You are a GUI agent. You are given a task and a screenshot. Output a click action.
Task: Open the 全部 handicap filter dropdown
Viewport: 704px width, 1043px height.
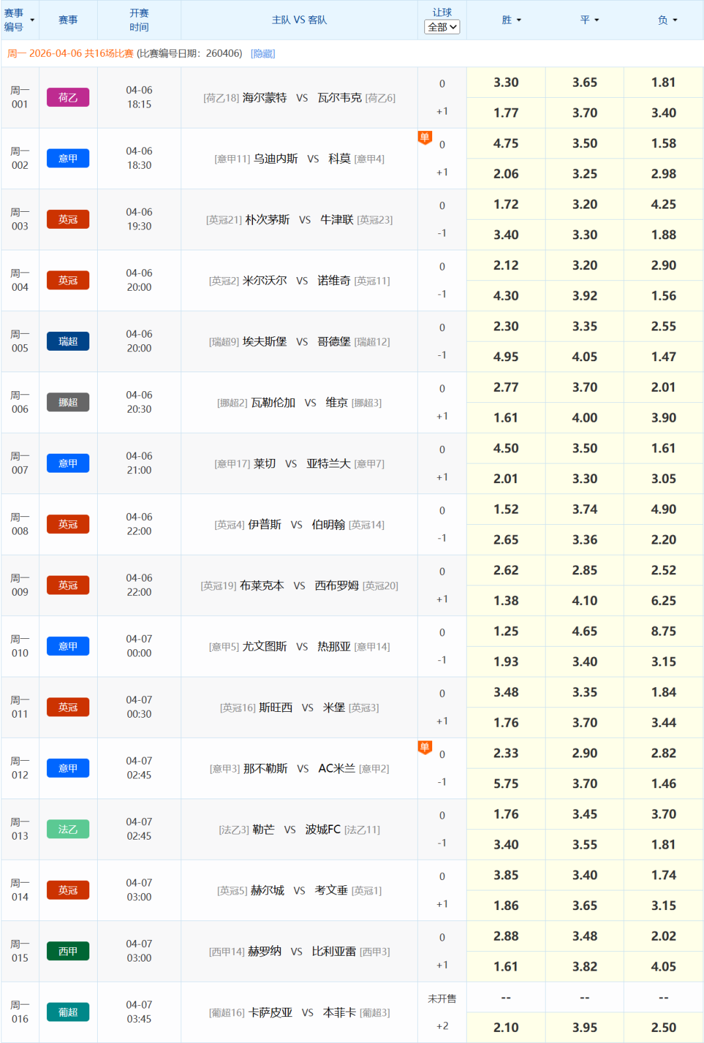point(442,27)
